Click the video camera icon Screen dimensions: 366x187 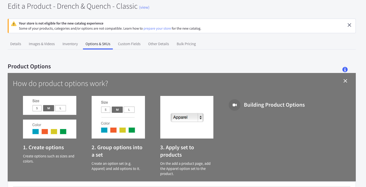coord(234,105)
